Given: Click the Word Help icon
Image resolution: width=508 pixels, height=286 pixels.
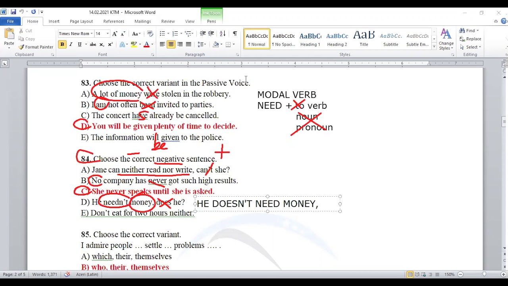Looking at the screenshot, I should (x=503, y=21).
